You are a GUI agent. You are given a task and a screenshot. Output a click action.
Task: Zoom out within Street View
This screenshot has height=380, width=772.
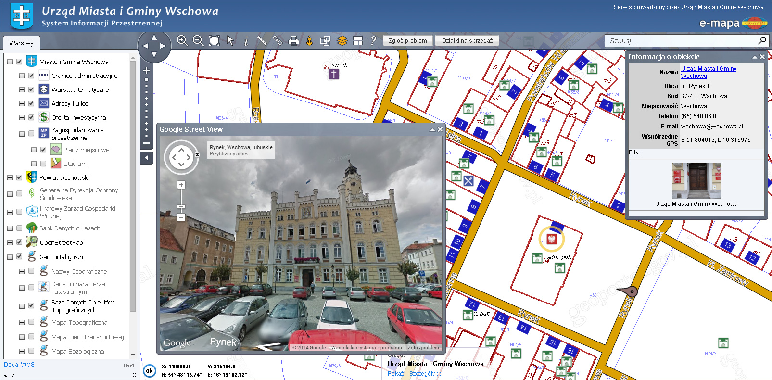tap(181, 217)
